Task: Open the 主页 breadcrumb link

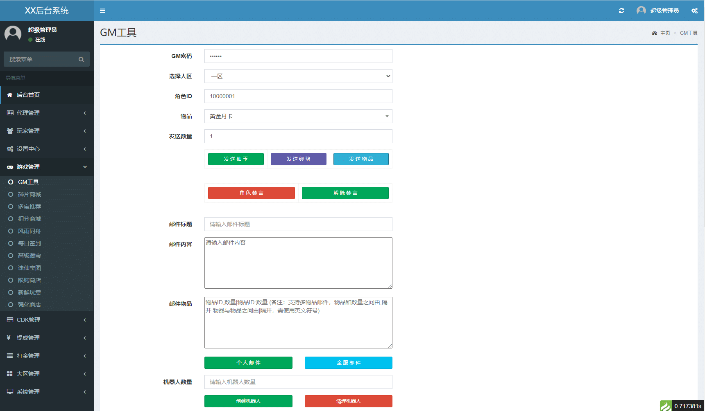Action: point(665,33)
